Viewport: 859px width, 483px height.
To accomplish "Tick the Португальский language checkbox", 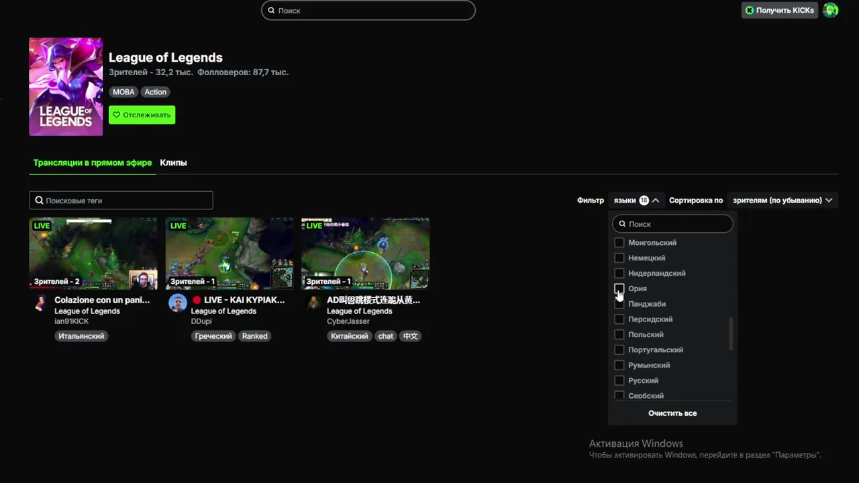I will pyautogui.click(x=619, y=350).
